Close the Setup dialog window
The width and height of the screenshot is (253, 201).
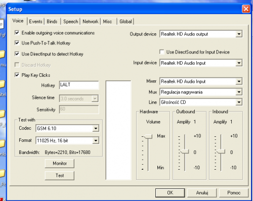[x=246, y=9]
